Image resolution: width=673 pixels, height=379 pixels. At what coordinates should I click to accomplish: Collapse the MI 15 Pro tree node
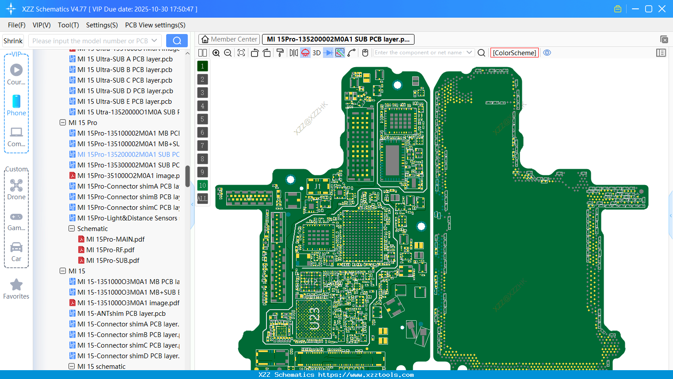click(x=63, y=122)
